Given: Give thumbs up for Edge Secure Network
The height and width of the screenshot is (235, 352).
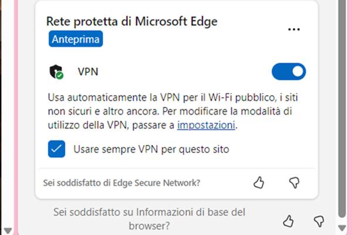Looking at the screenshot, I should tap(259, 183).
